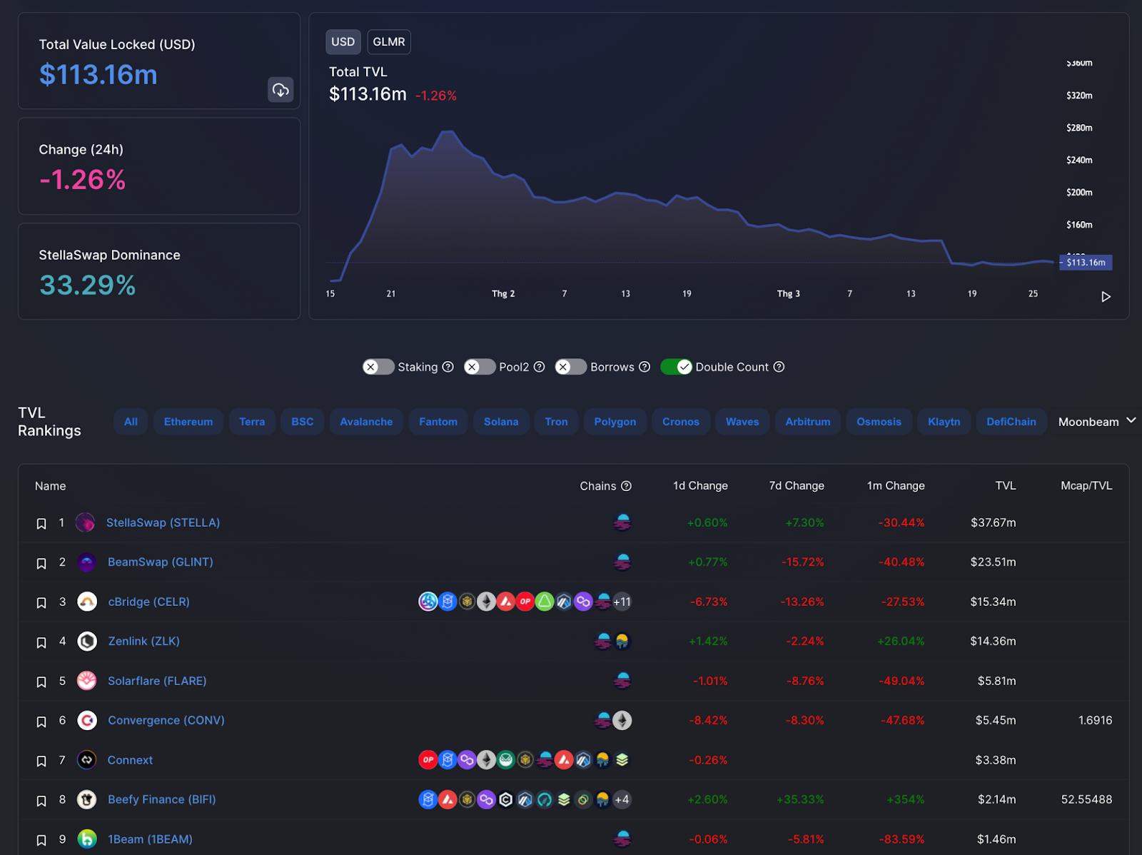Sort table by TVL column
The image size is (1142, 855).
tap(1006, 486)
